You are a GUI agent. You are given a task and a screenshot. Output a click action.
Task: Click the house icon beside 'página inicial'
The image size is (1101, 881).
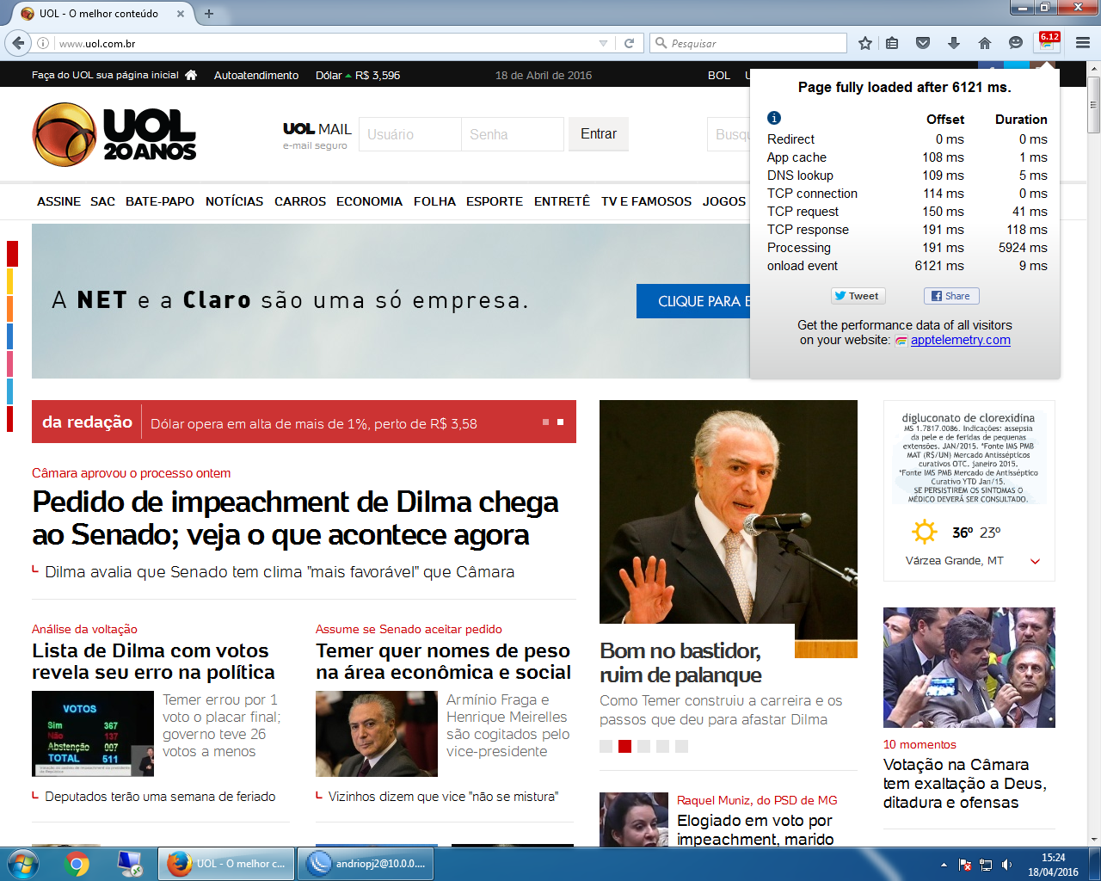pos(191,75)
